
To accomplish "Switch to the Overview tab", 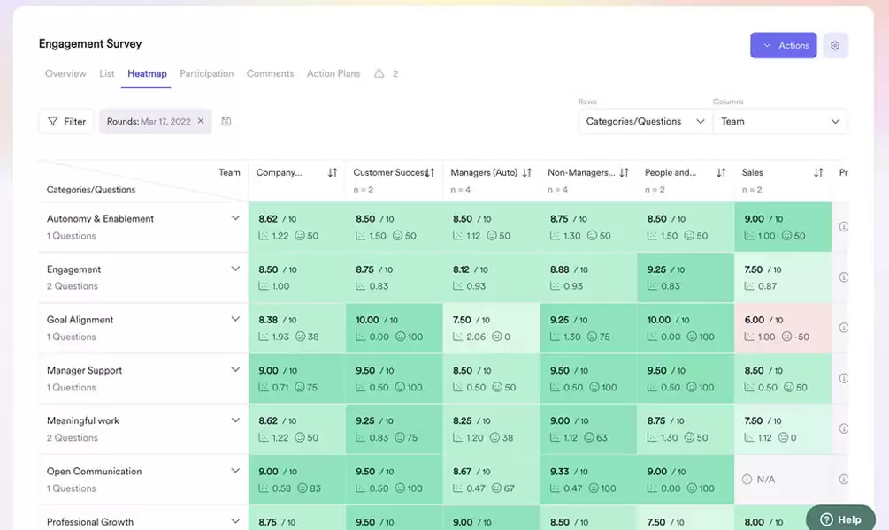I will pos(65,73).
